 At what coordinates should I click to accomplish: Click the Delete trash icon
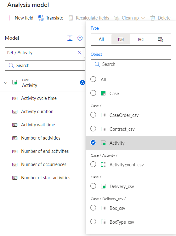(x=153, y=18)
